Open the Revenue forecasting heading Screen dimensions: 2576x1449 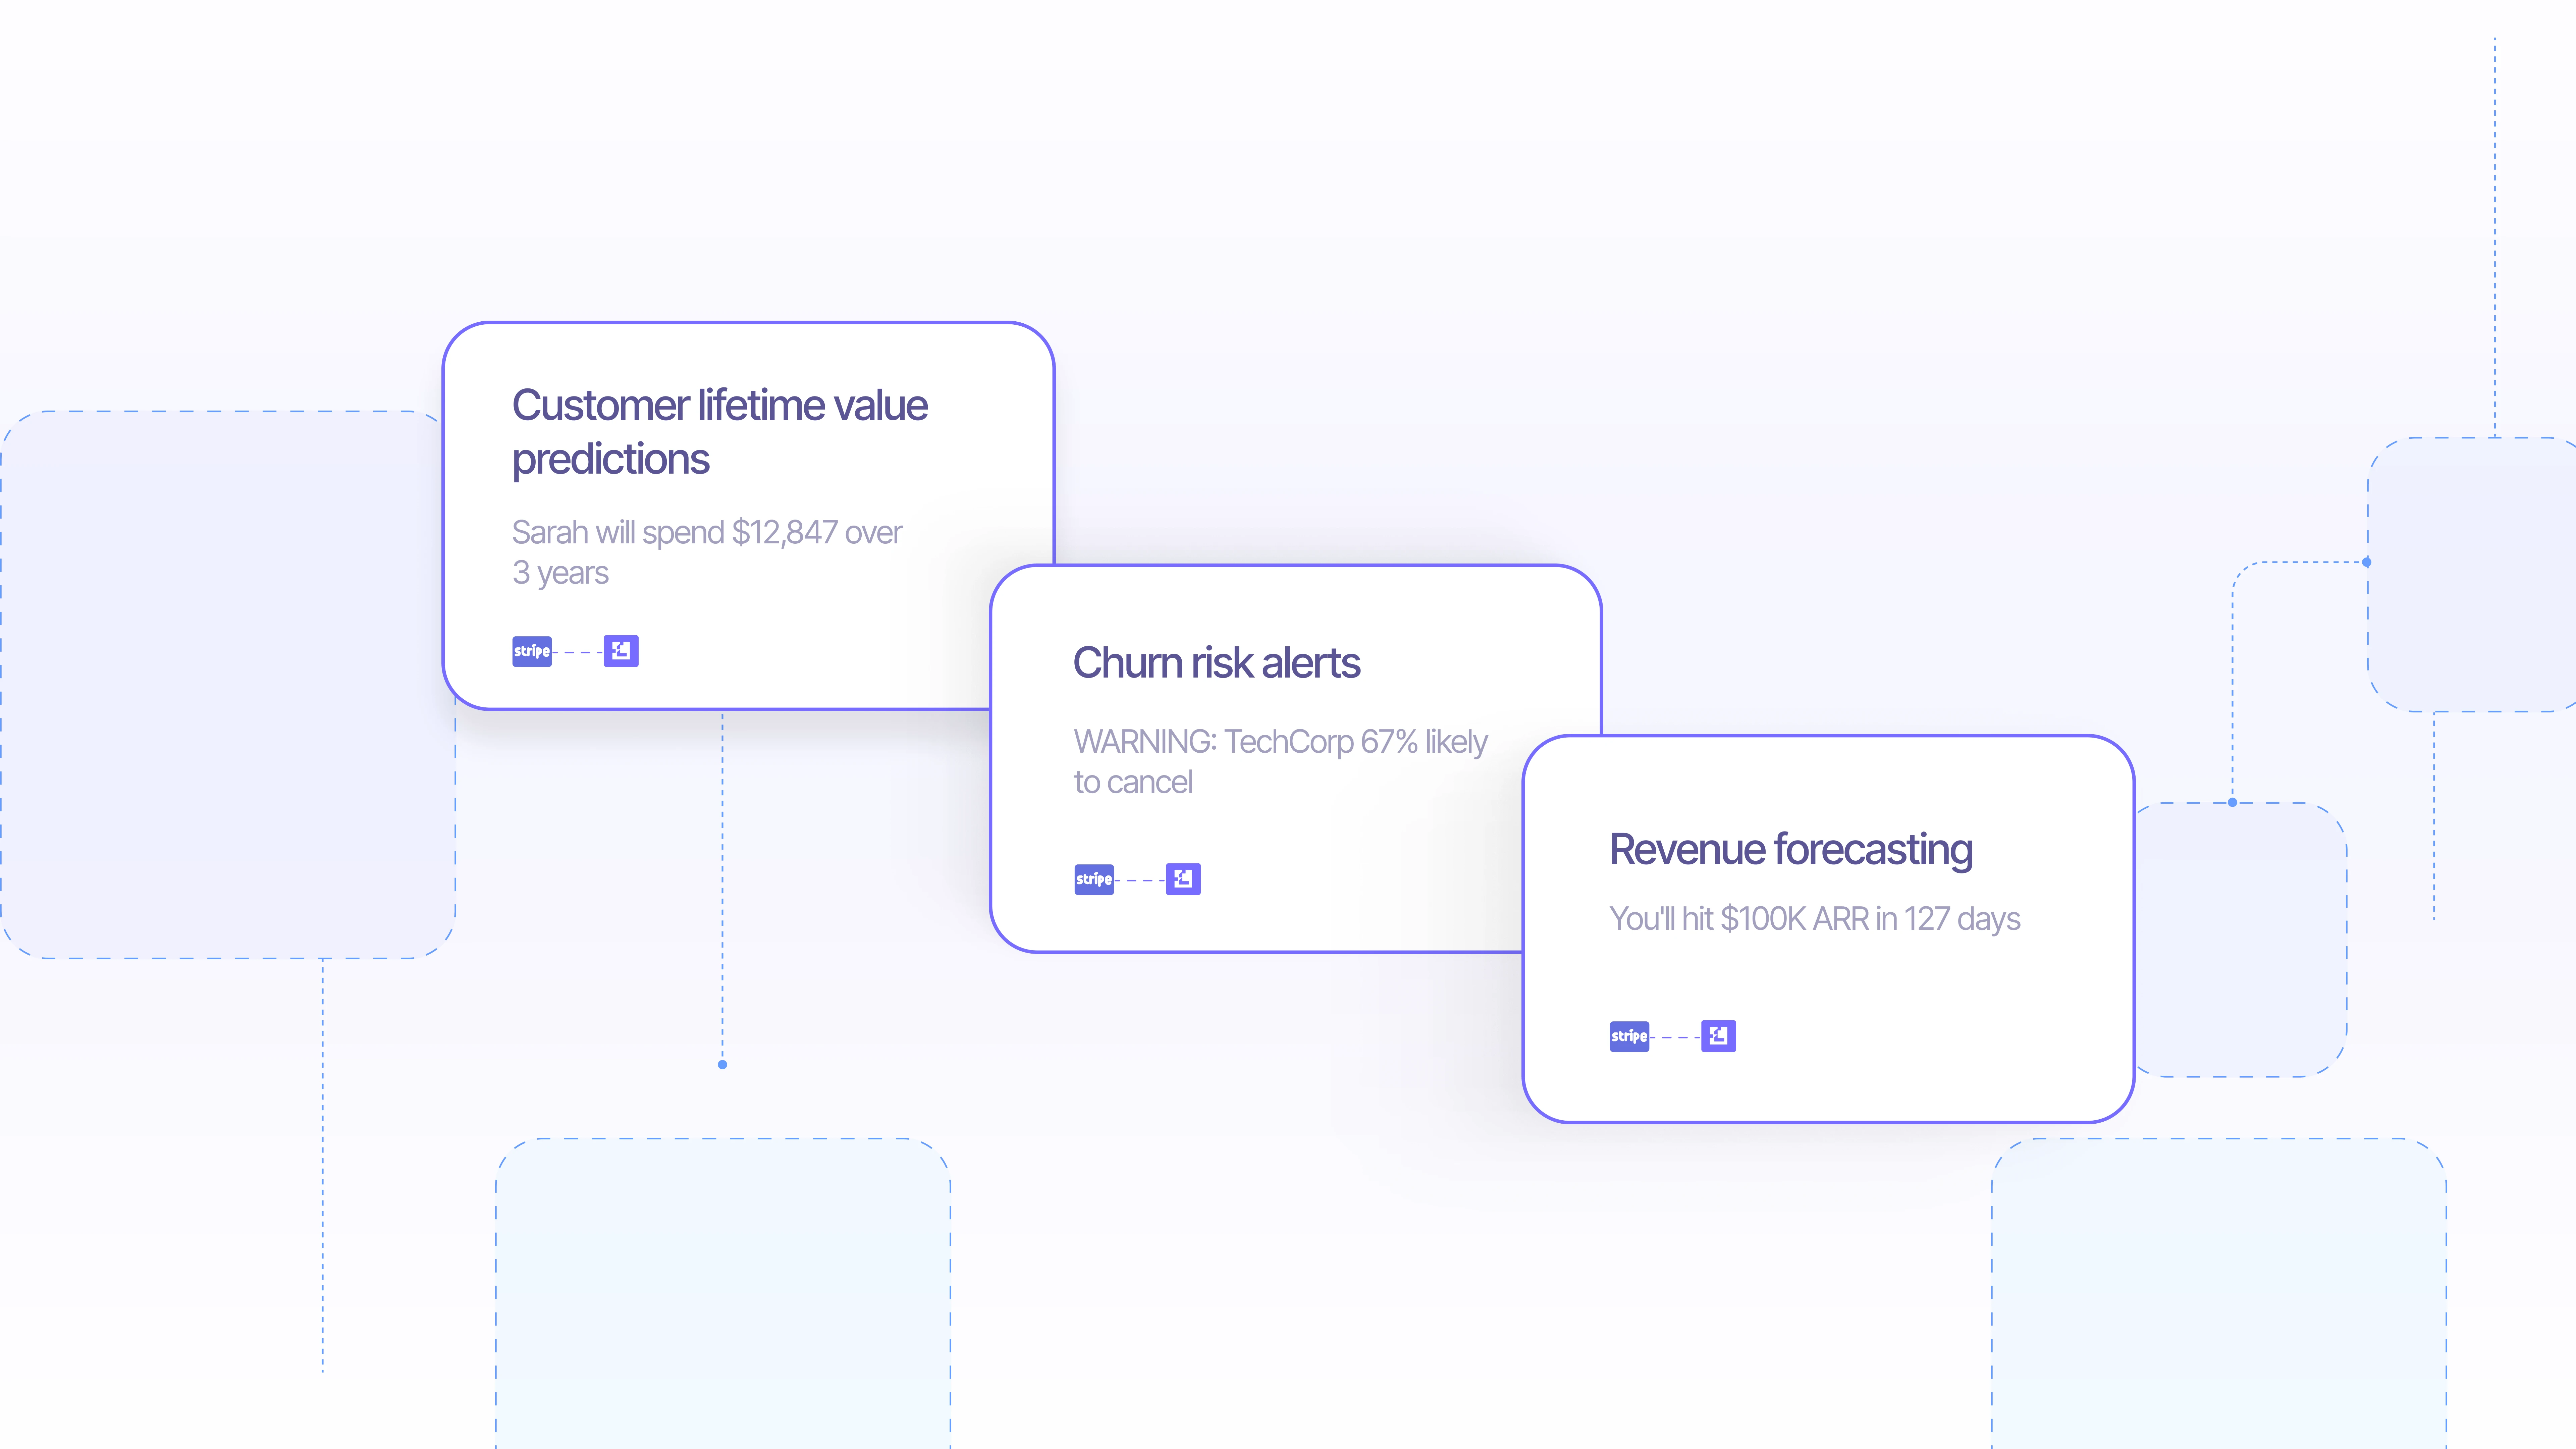pyautogui.click(x=1790, y=849)
